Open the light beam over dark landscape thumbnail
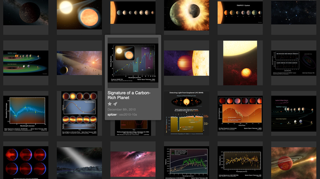Viewport: 320px width, 179px height. coord(80,163)
